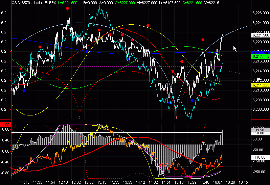Image resolution: width=270 pixels, height=185 pixels.
Task: Click the 6,226.000 price axis label
Action: (261, 13)
